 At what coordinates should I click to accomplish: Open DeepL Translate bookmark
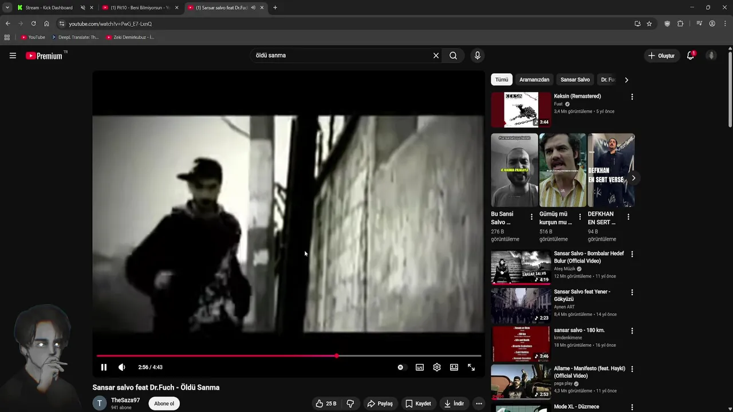pyautogui.click(x=75, y=37)
